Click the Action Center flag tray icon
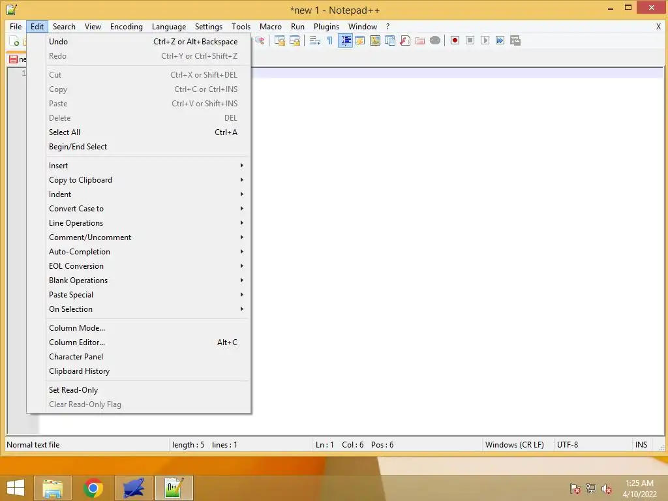This screenshot has width=668, height=501. coord(575,489)
